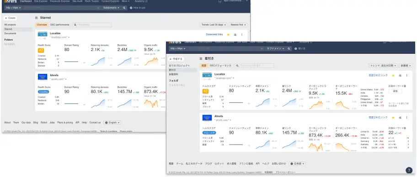417x177 pixels.
Task: Open the English language selector in footer
Action: (x=112, y=123)
